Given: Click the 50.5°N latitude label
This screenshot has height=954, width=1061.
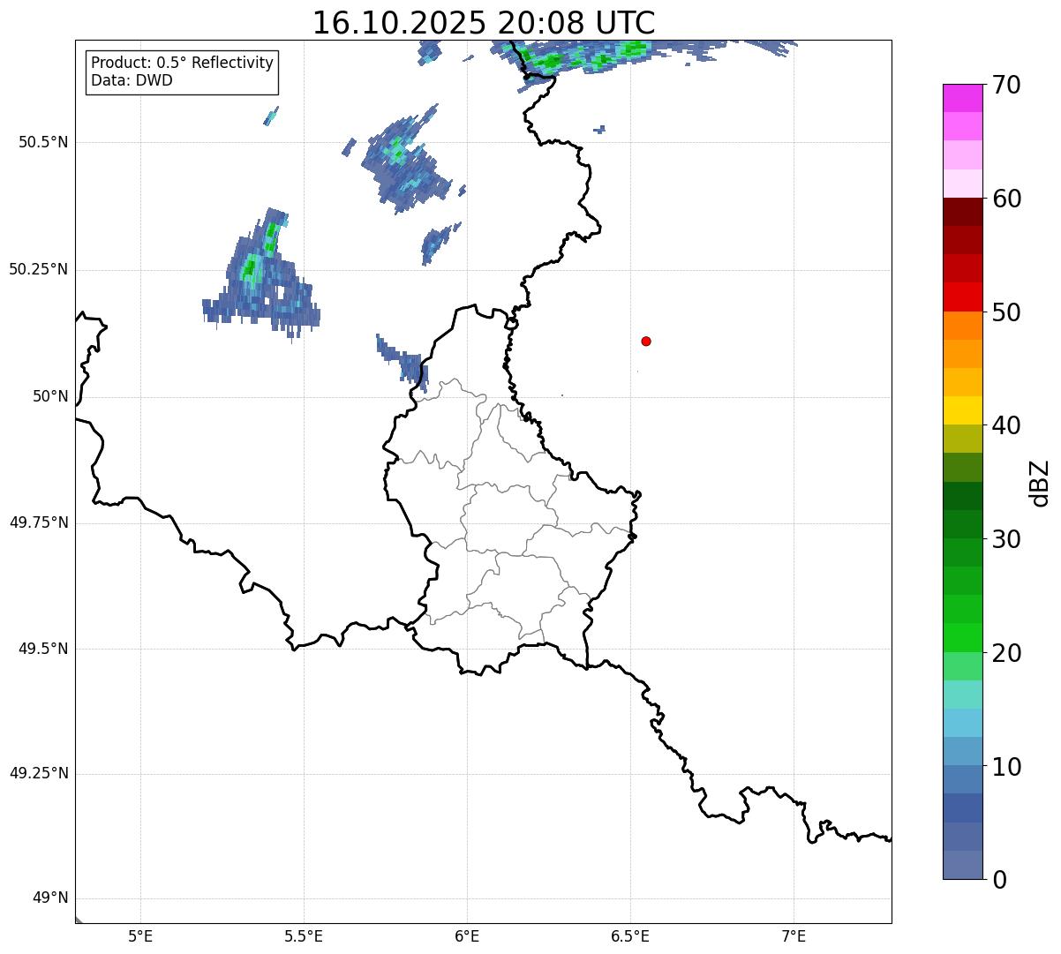Looking at the screenshot, I should tap(43, 142).
